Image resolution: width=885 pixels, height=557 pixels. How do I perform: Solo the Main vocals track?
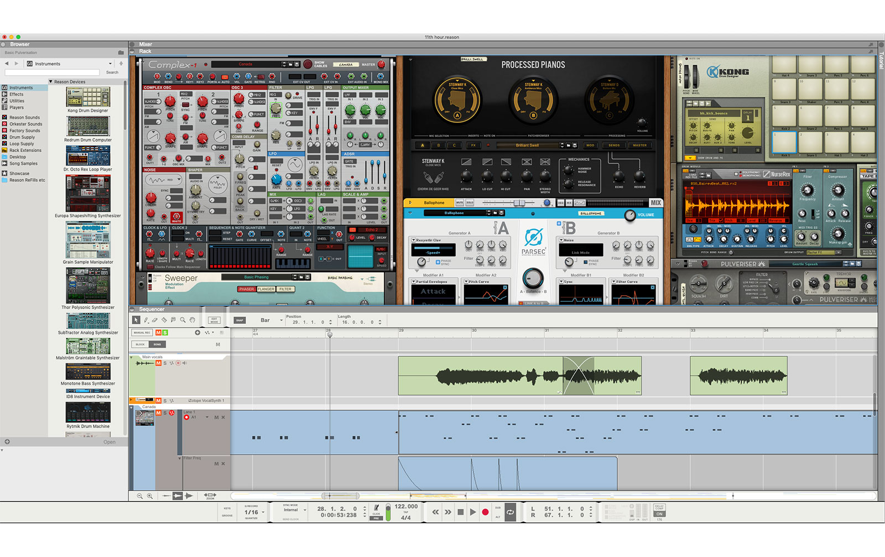pyautogui.click(x=165, y=363)
